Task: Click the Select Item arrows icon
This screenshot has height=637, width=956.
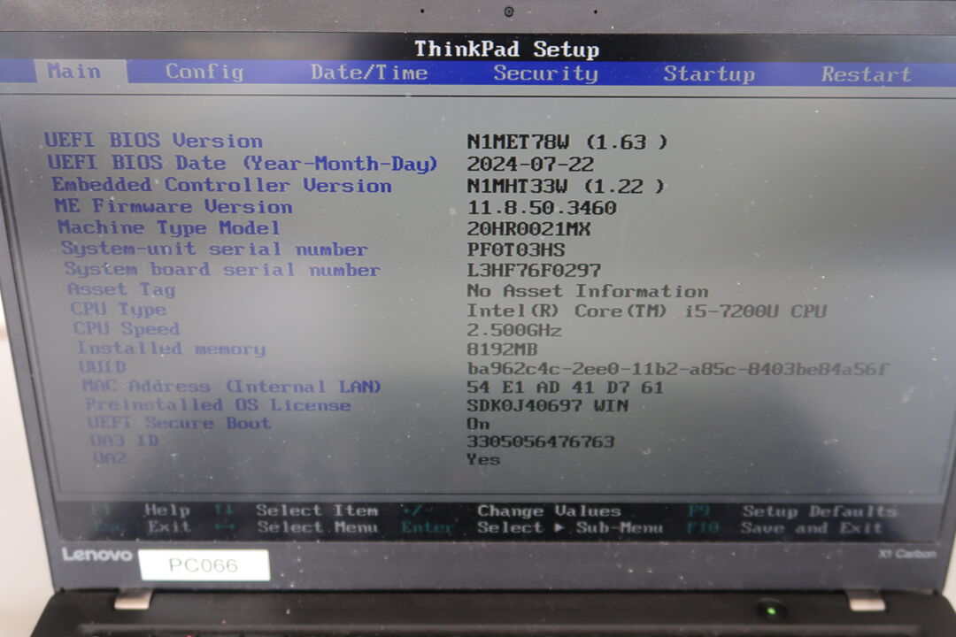Action: (x=222, y=510)
